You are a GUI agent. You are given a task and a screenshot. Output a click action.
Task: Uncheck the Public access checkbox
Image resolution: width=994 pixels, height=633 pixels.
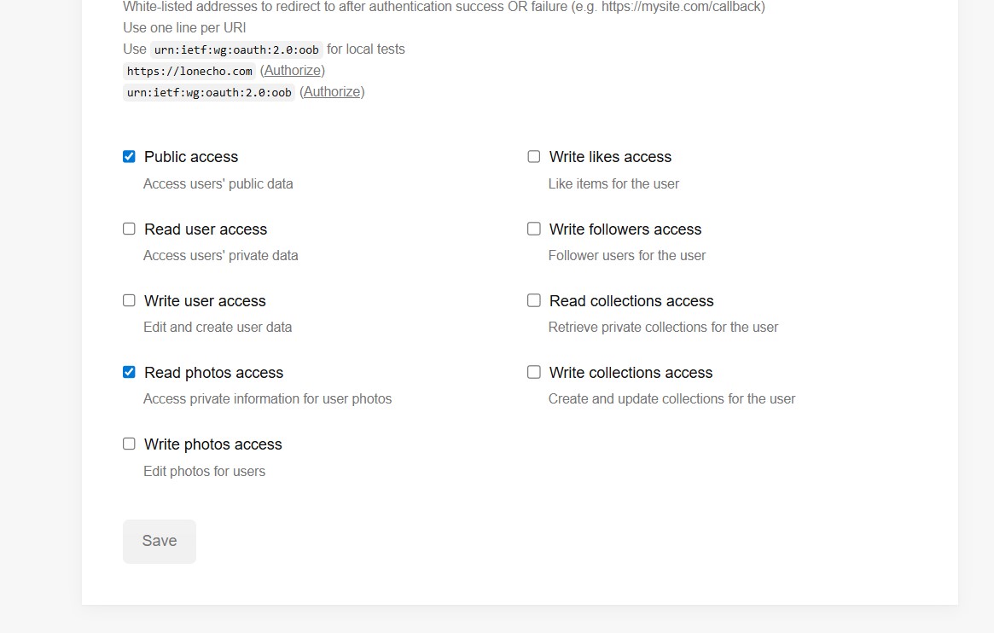pos(129,157)
